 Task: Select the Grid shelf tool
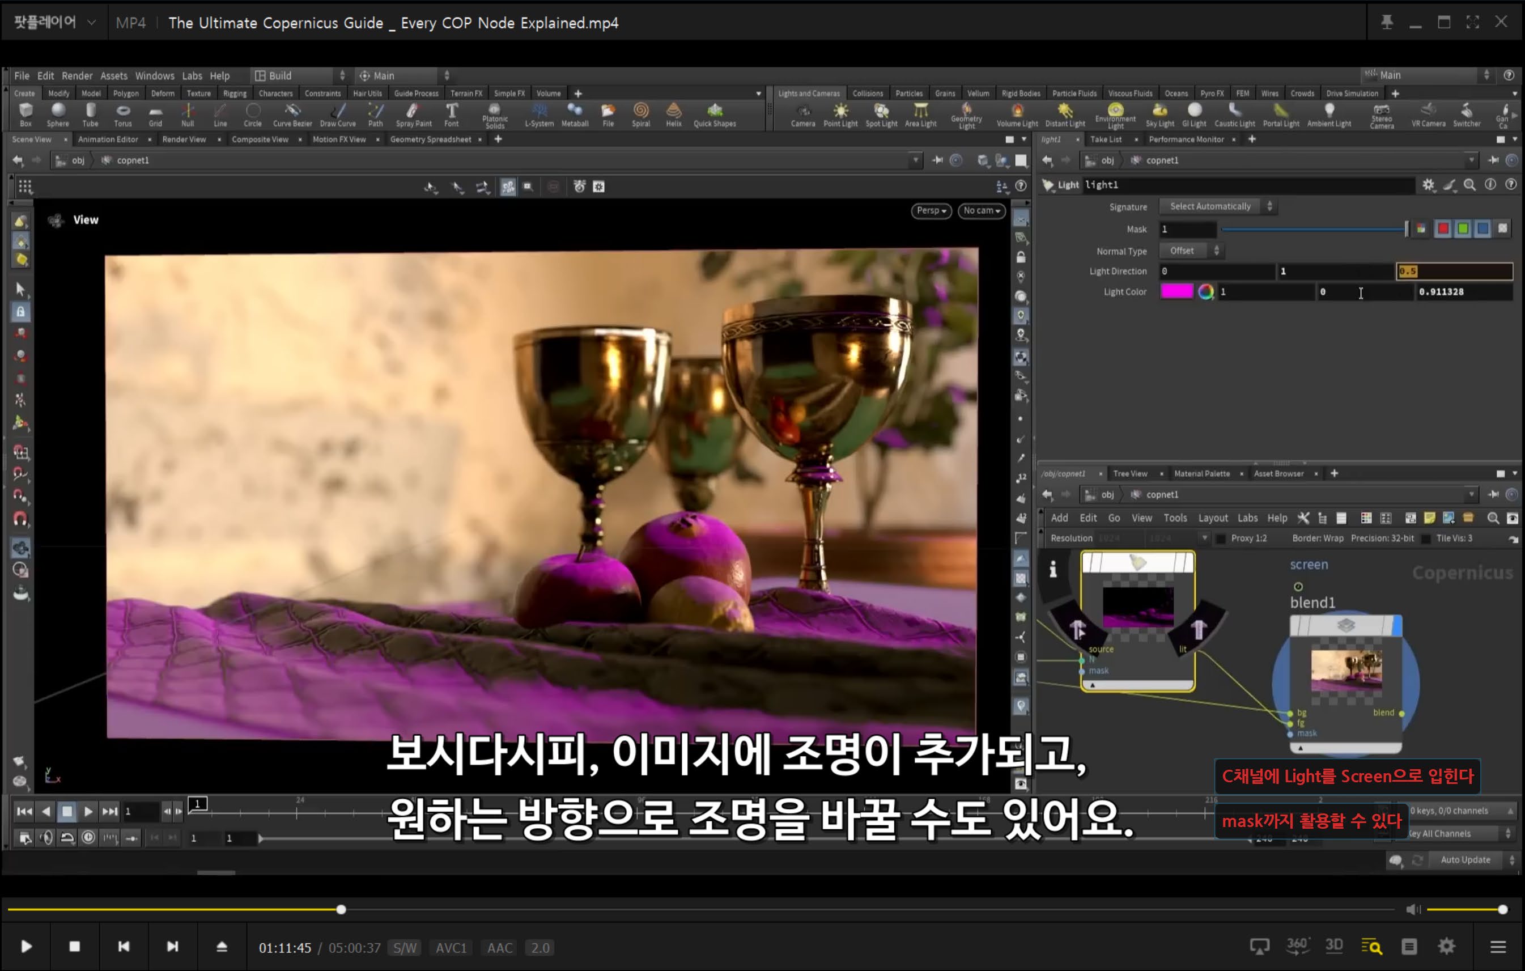click(155, 115)
